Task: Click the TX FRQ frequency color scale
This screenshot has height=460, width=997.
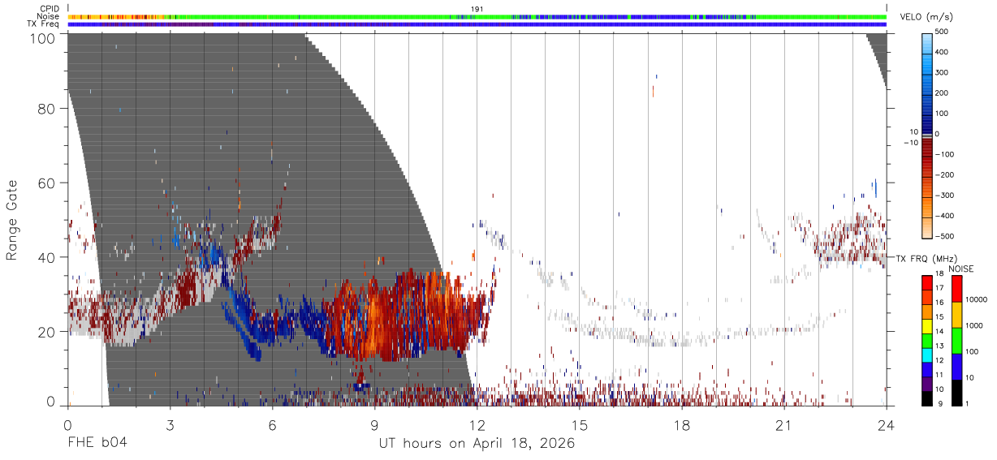Action: (927, 340)
